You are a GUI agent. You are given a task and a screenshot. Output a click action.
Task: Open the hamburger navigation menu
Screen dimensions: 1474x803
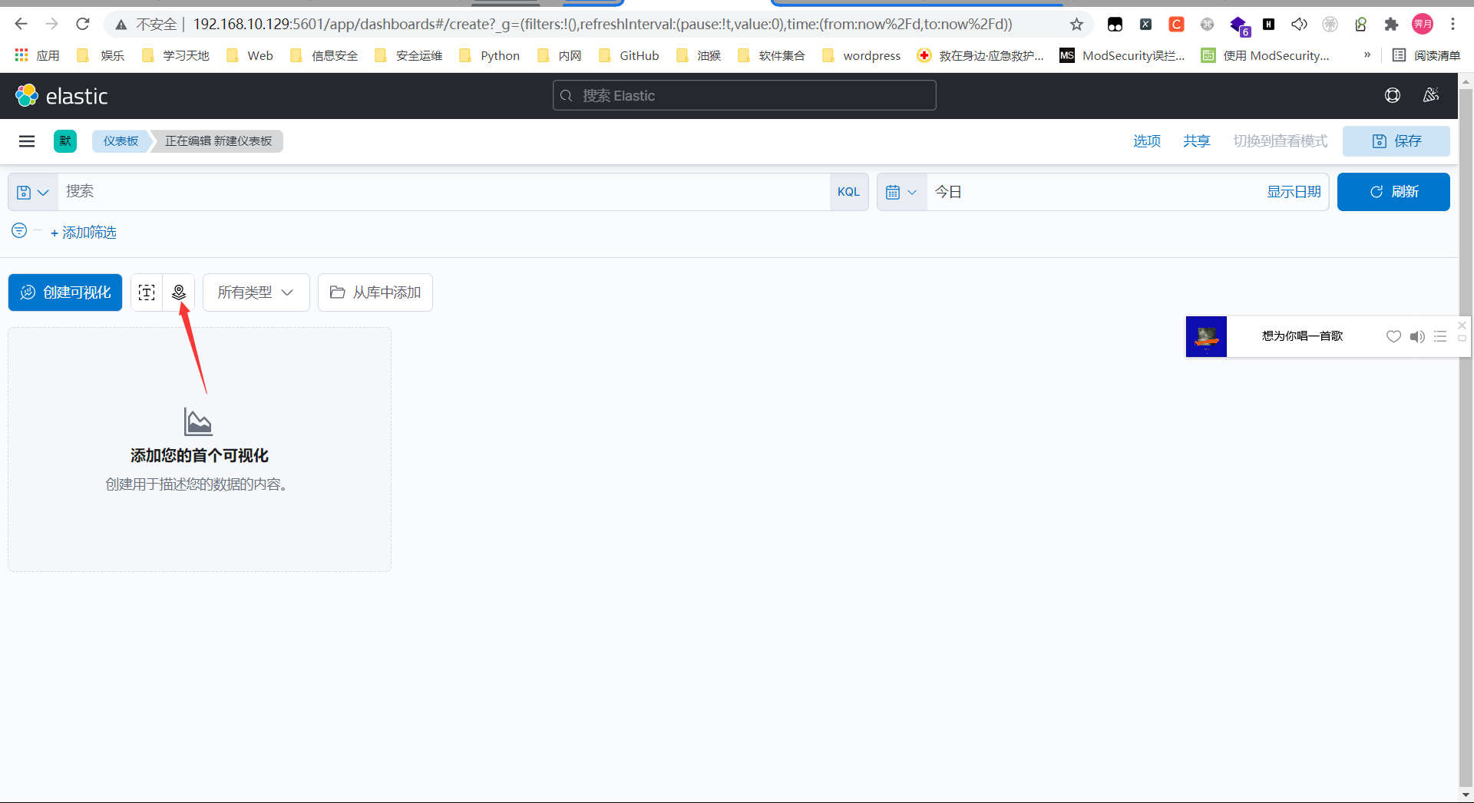(27, 141)
